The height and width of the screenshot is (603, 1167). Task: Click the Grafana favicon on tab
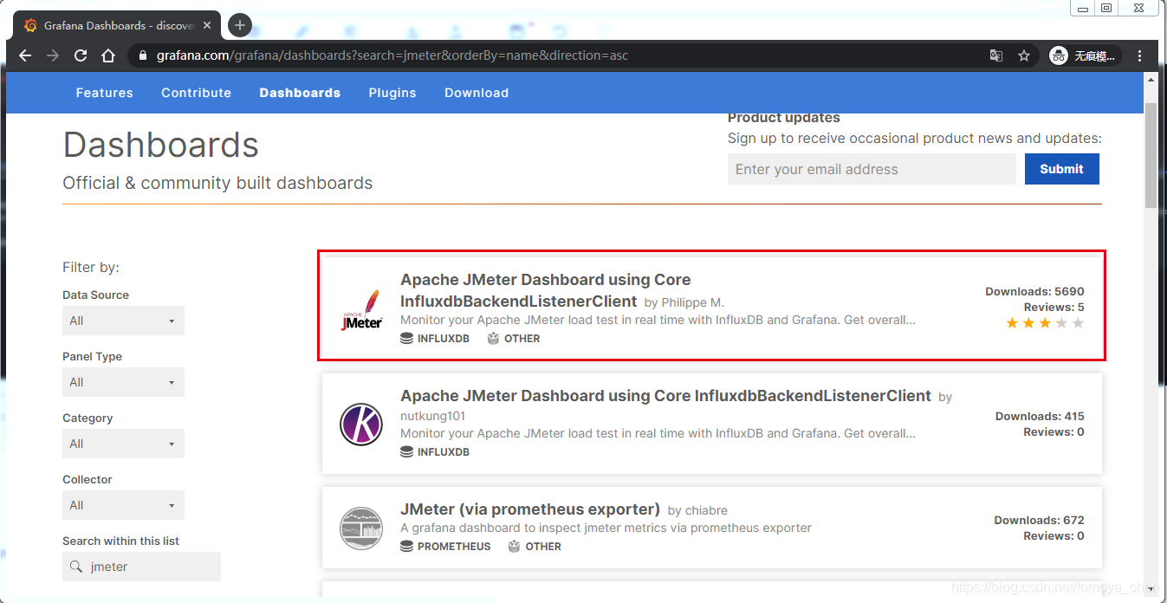(x=31, y=25)
